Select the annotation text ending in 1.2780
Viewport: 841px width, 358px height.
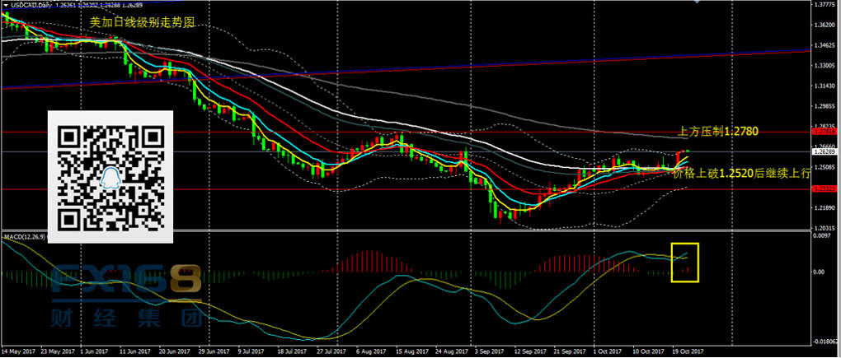point(716,131)
